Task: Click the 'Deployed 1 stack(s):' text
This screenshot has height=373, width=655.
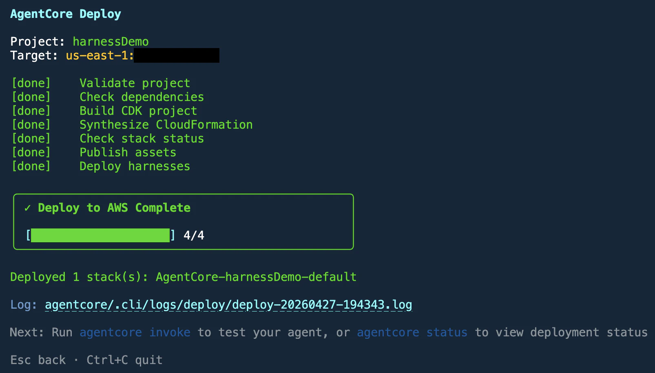Action: click(x=79, y=277)
